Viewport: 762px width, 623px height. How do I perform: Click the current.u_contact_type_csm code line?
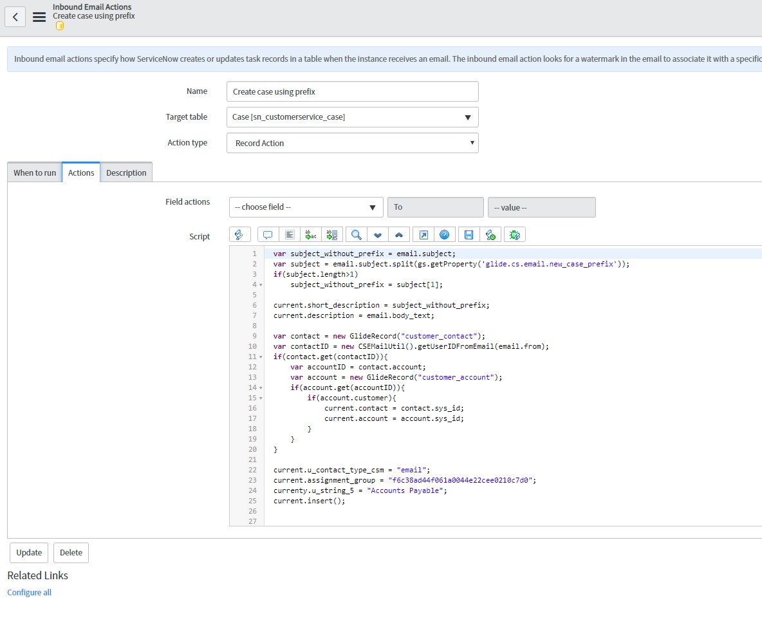351,470
